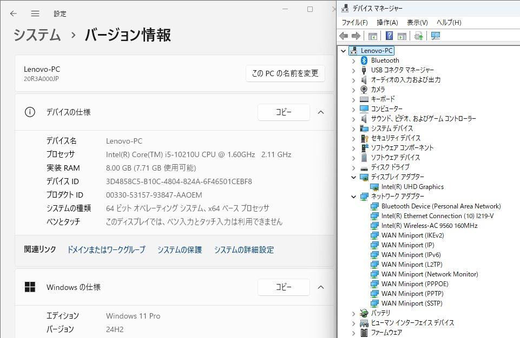Select Lenovo-PC at the top of the device tree
The width and height of the screenshot is (520, 338).
(x=376, y=50)
